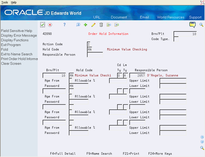Click first row Lower Limit field
Viewport: 205px width, 157px height.
(173, 86)
